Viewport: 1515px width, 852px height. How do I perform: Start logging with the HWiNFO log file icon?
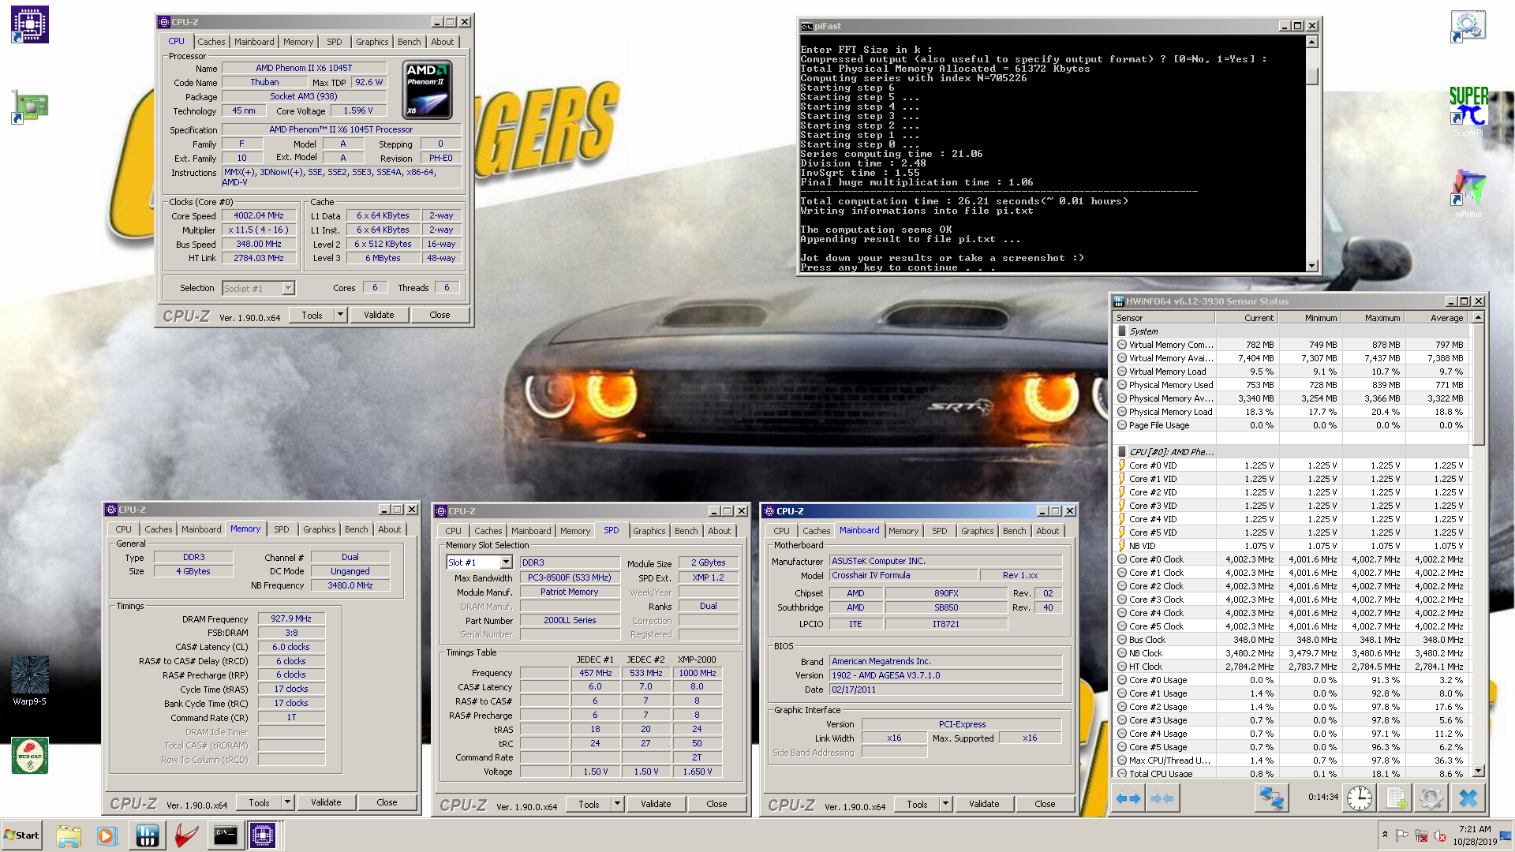pos(1395,798)
